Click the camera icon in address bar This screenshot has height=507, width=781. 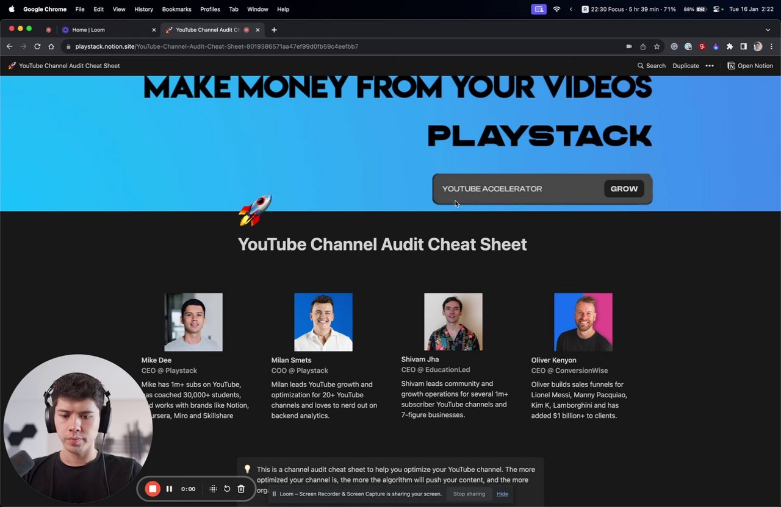(x=629, y=46)
